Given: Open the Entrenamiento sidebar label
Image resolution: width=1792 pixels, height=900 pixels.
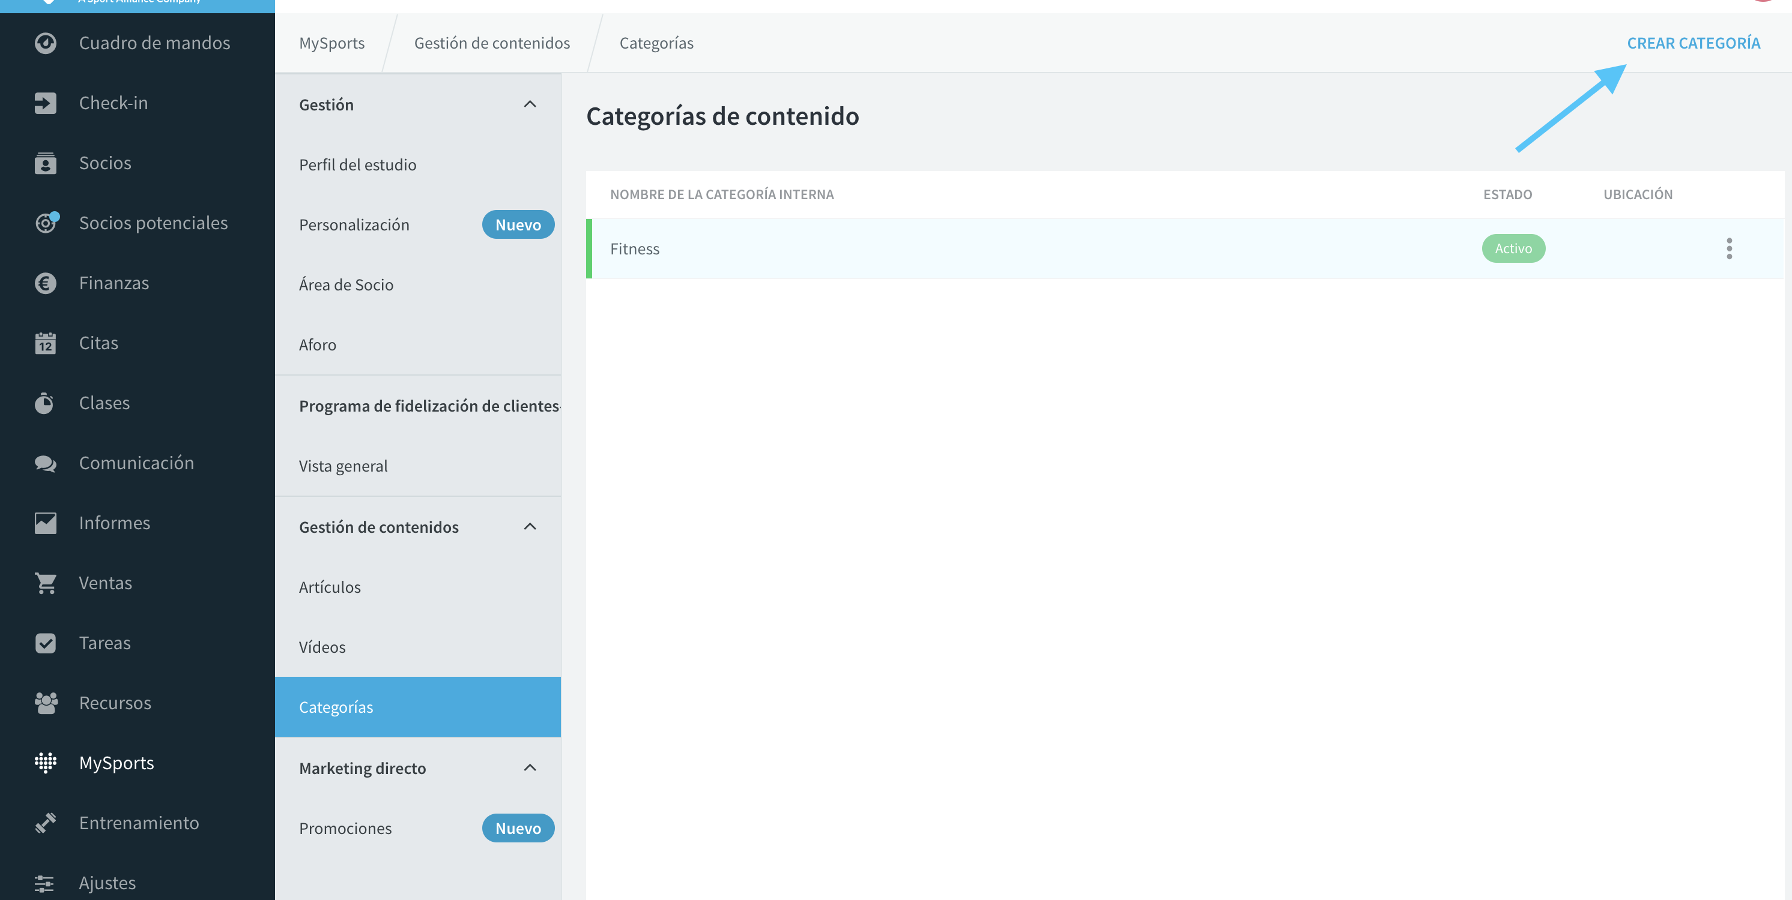Looking at the screenshot, I should click(x=139, y=823).
